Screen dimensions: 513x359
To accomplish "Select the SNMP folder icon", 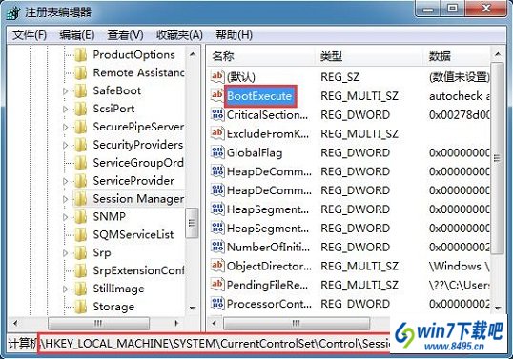I will pyautogui.click(x=80, y=216).
